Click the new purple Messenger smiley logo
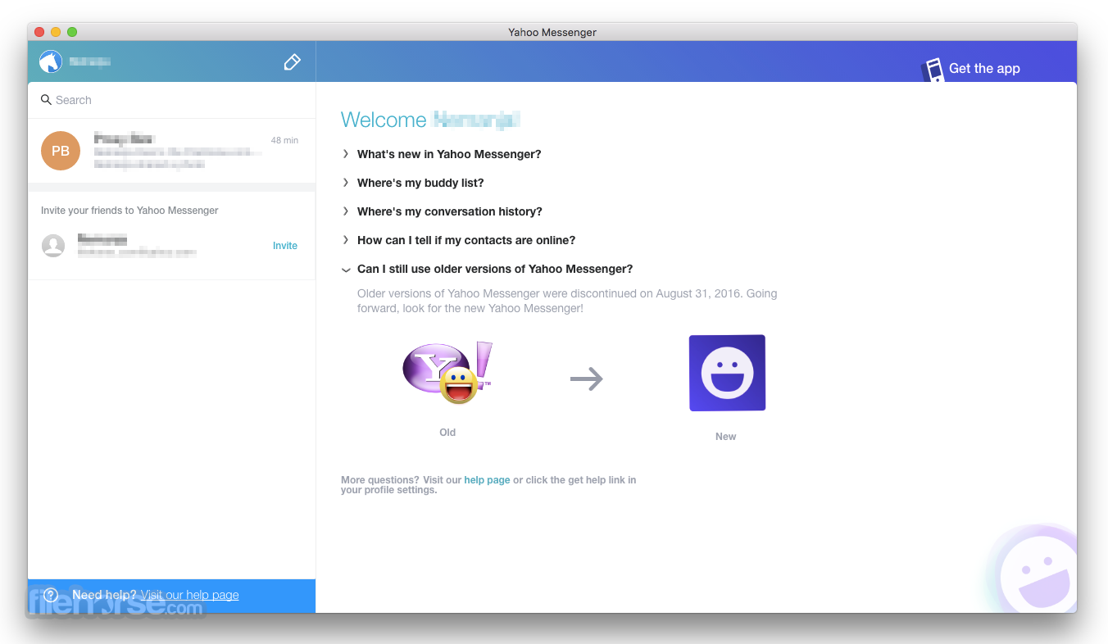 (x=727, y=373)
